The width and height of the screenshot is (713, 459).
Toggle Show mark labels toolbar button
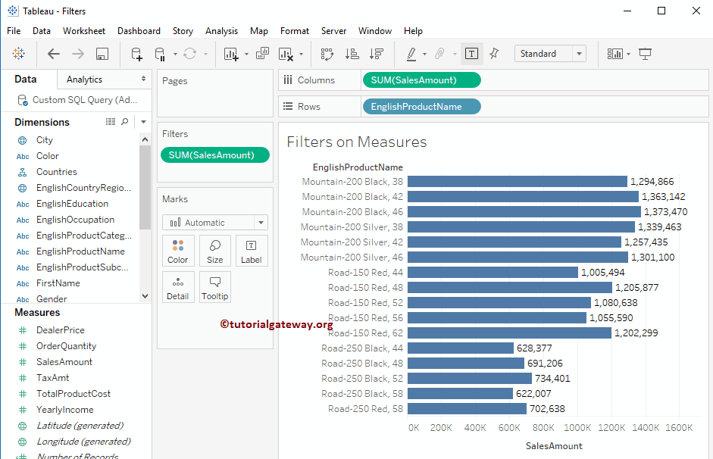point(471,54)
